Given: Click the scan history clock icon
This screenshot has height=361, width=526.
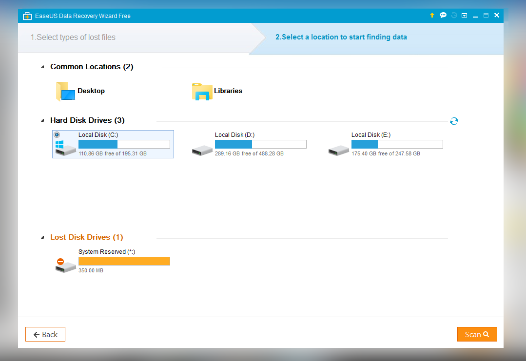Looking at the screenshot, I should 454,16.
